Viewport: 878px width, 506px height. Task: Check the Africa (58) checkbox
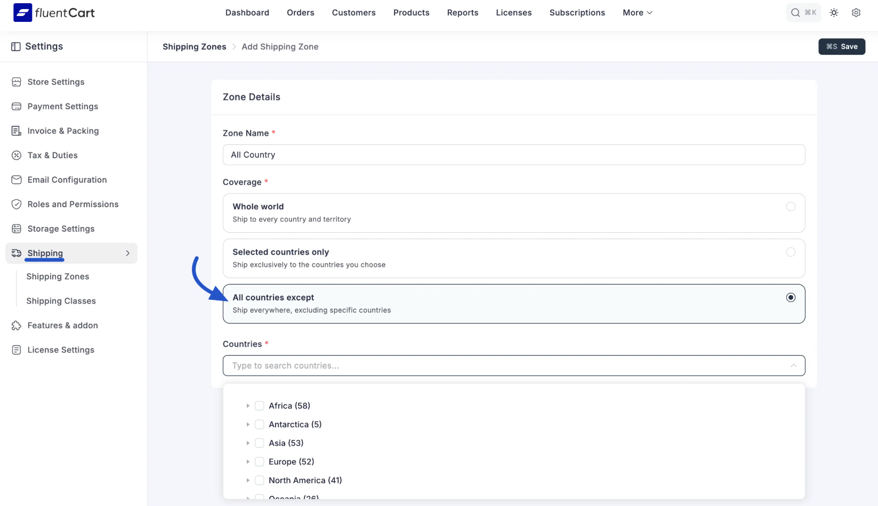click(260, 406)
